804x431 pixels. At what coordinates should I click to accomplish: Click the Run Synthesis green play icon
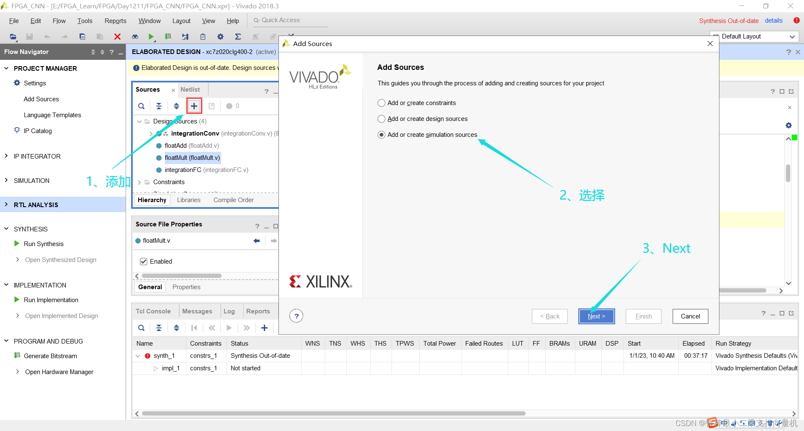click(x=17, y=244)
